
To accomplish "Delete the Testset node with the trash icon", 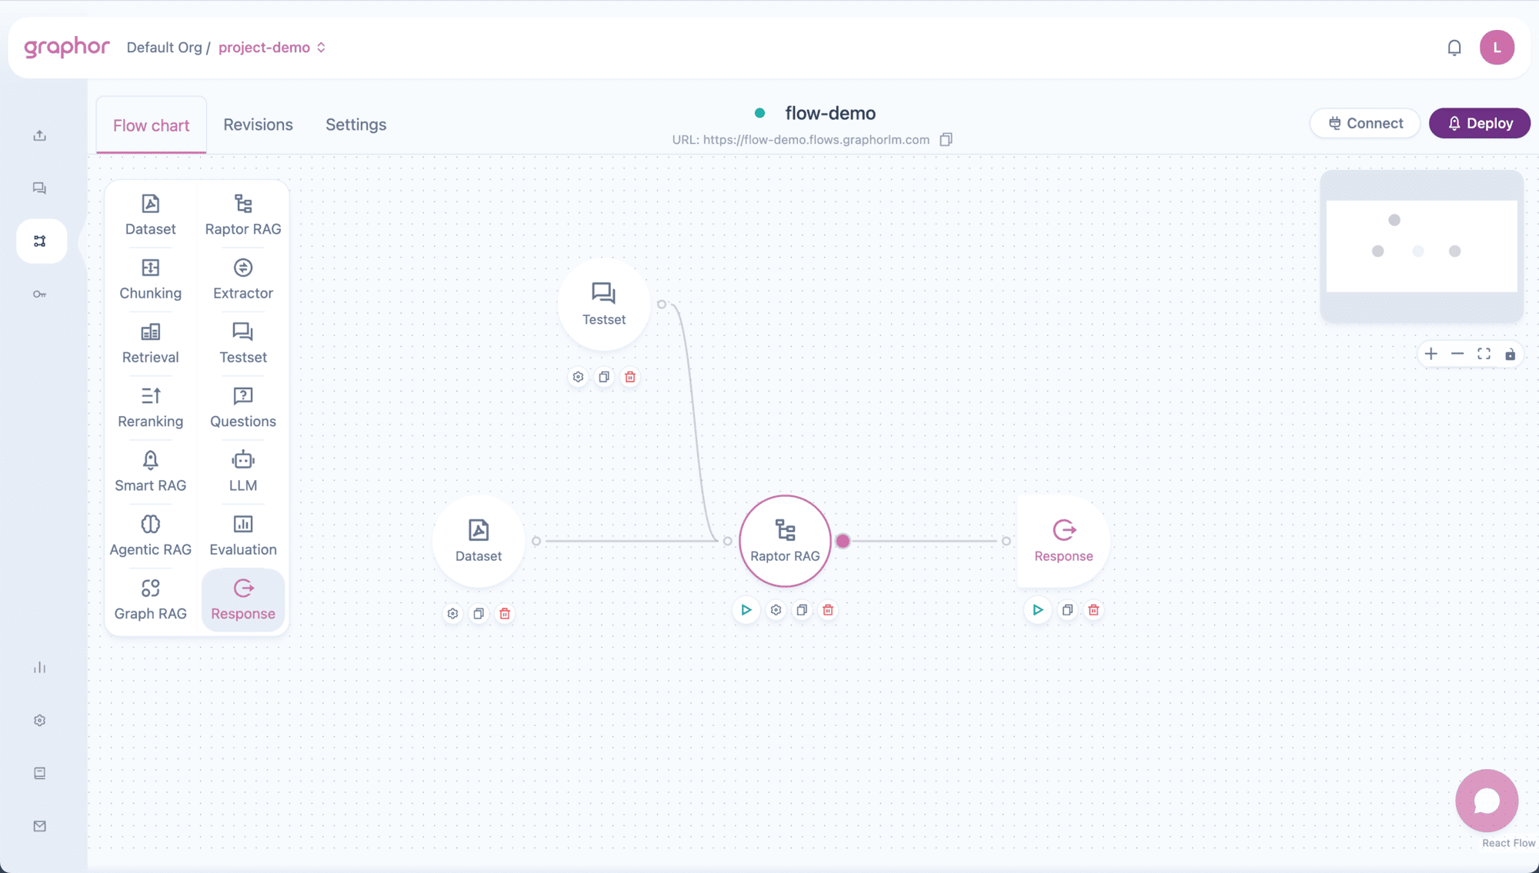I will (630, 377).
